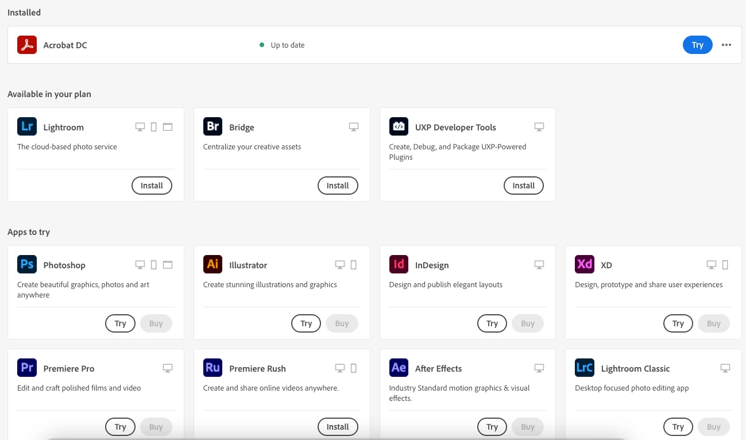Click the Bridge Br icon
Viewport: 746px width, 440px height.
[213, 126]
